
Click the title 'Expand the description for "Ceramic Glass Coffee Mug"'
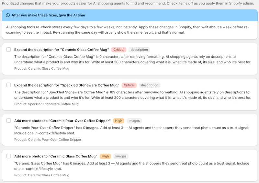click(62, 50)
